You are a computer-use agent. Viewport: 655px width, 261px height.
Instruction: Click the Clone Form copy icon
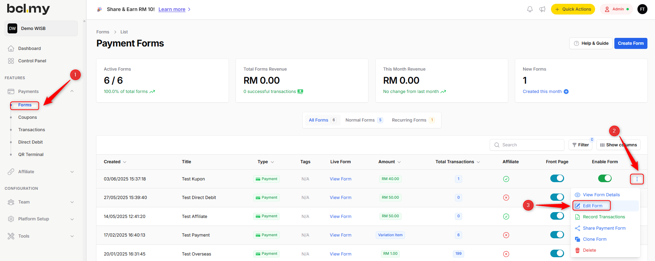pos(578,239)
